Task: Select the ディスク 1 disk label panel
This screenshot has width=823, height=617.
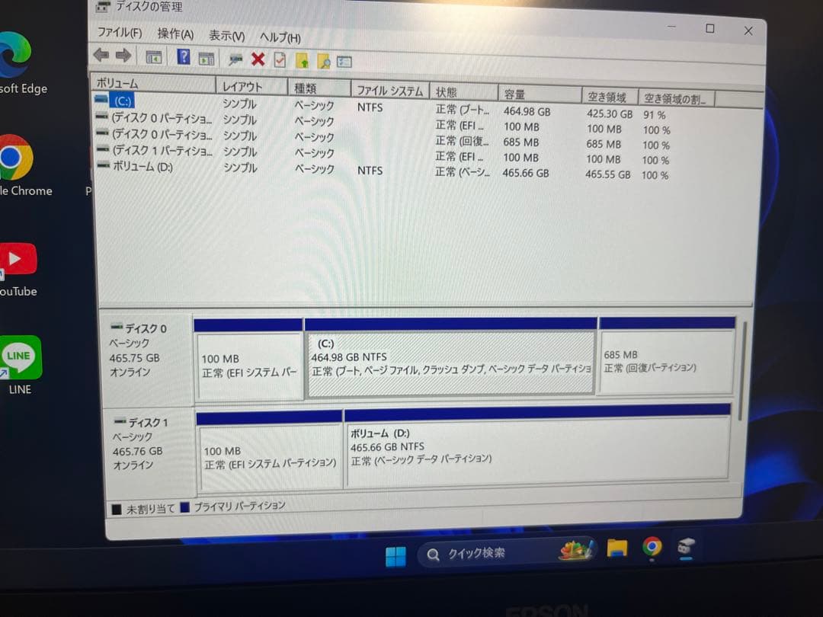Action: point(149,451)
